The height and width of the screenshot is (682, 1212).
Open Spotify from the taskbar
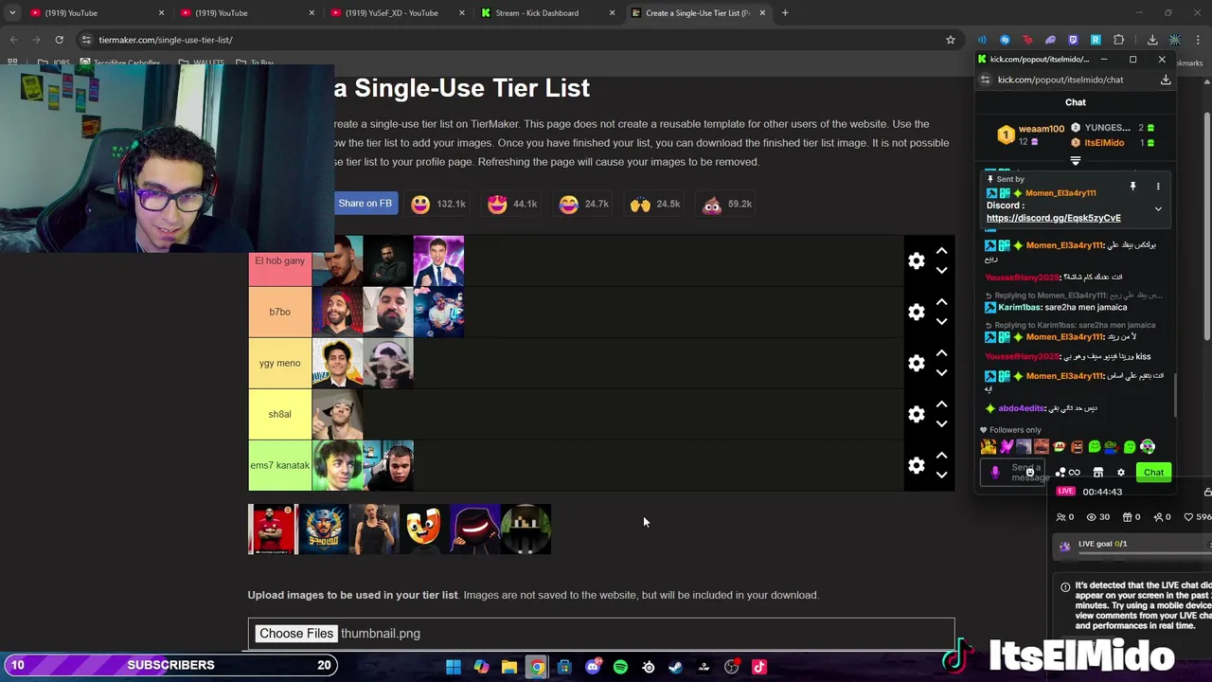click(620, 667)
